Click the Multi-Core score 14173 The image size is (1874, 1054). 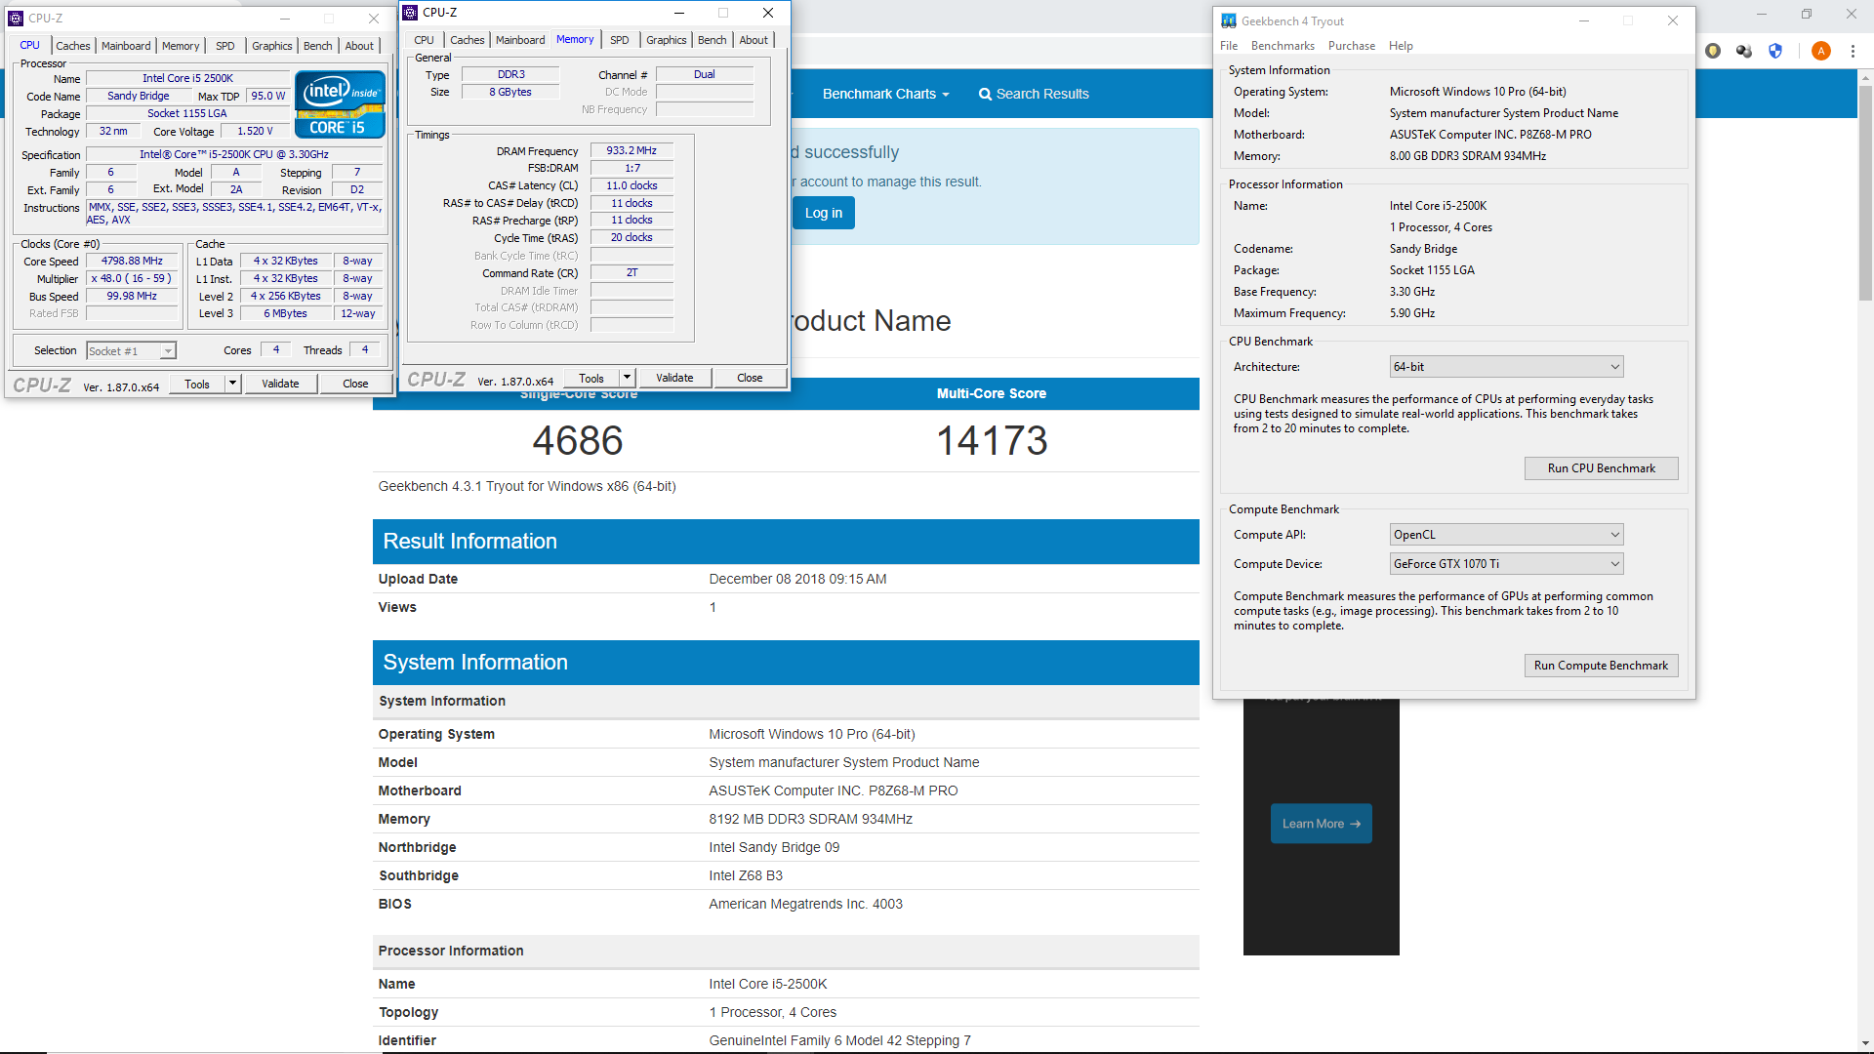992,441
